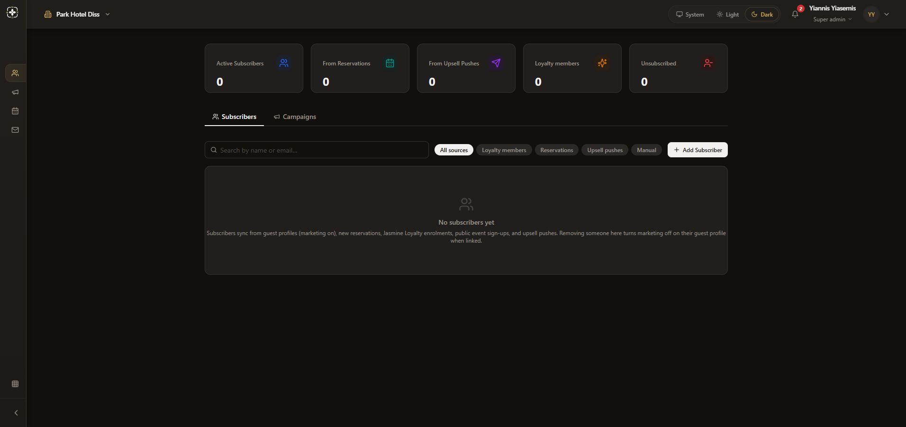
Task: Click the From Upsell Pushes paper plane icon
Action: click(496, 63)
